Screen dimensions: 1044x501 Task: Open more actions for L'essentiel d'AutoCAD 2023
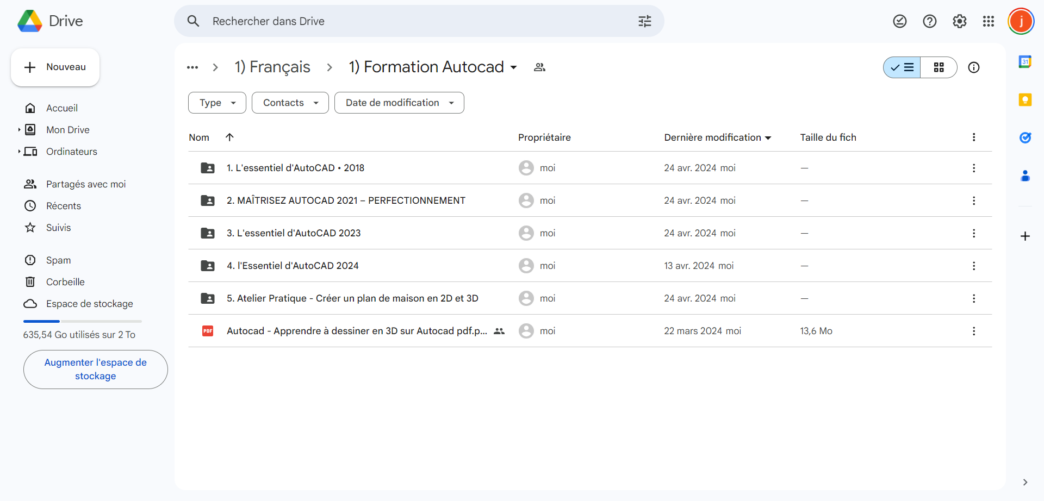tap(974, 233)
